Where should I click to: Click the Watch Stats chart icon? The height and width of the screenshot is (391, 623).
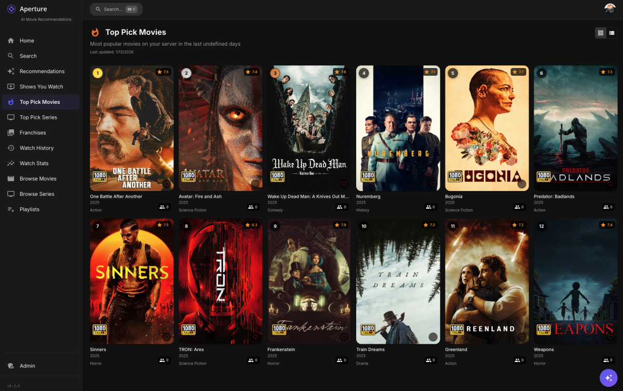11,163
